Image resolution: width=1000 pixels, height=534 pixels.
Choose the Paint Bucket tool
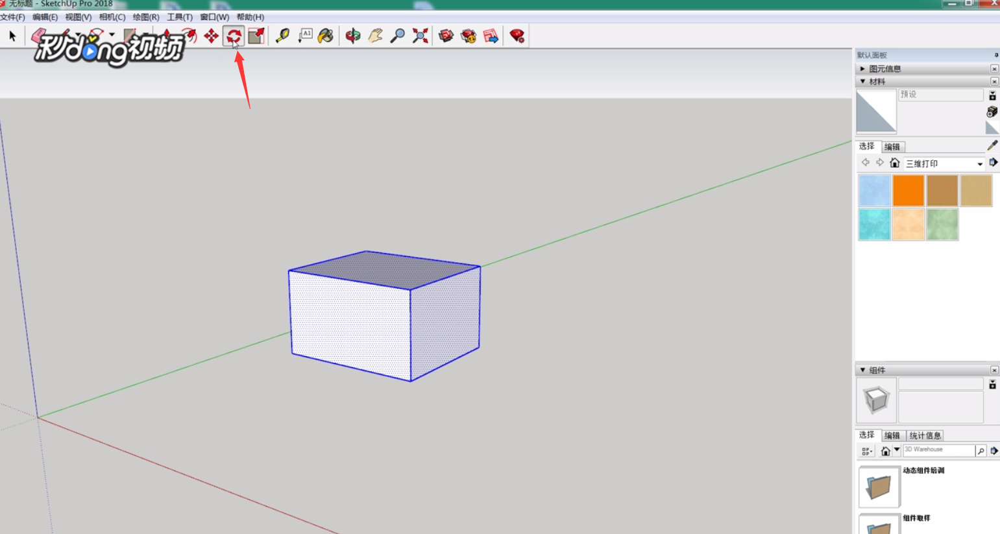(326, 36)
